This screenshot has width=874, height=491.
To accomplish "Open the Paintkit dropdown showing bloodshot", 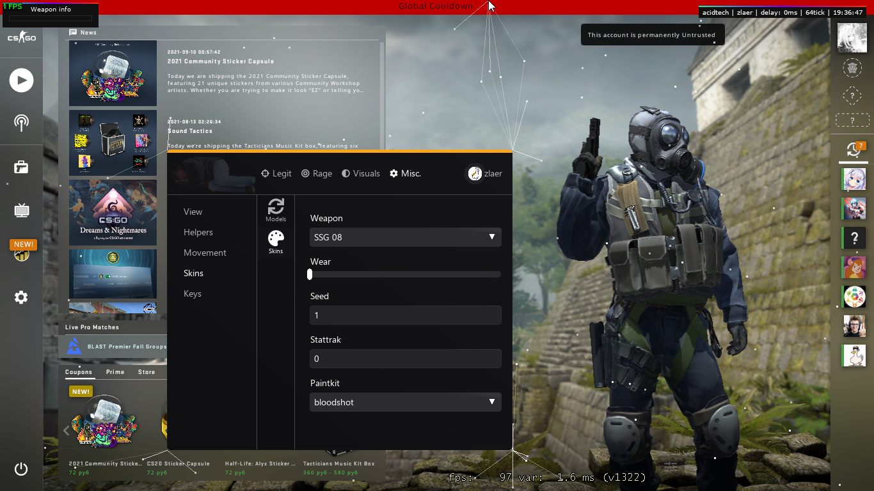I will 405,402.
